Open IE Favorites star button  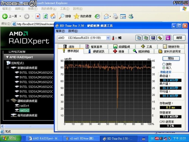83,16
